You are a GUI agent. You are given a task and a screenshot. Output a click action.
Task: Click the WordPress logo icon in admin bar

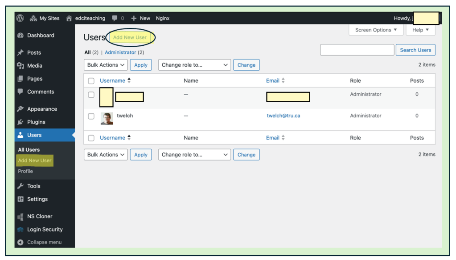pos(20,18)
